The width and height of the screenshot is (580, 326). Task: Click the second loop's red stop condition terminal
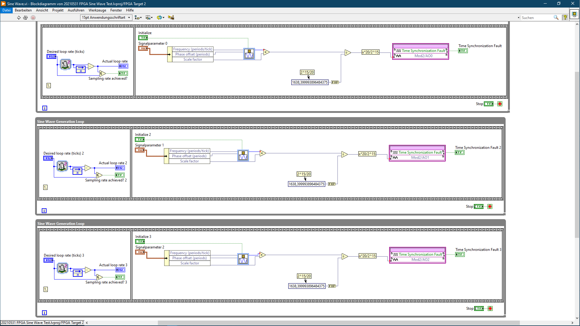[490, 206]
